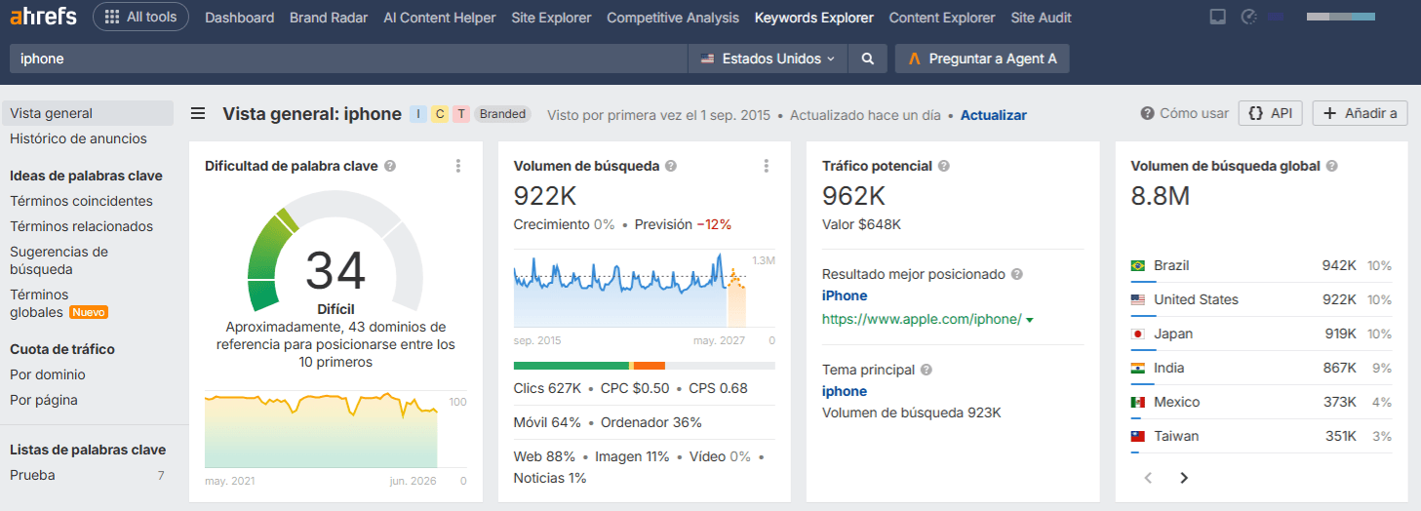Click the C intent badge
The height and width of the screenshot is (511, 1421).
pos(440,114)
